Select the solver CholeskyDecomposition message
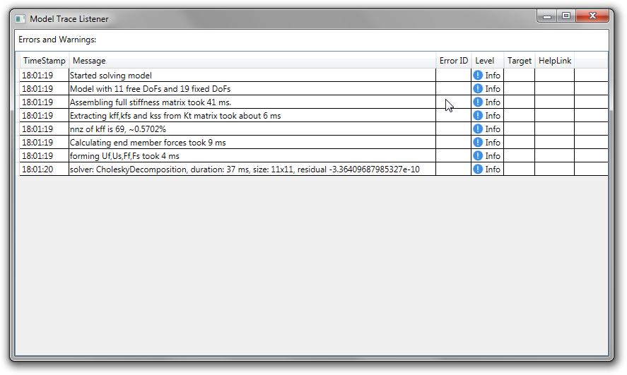The image size is (627, 375). (x=245, y=169)
